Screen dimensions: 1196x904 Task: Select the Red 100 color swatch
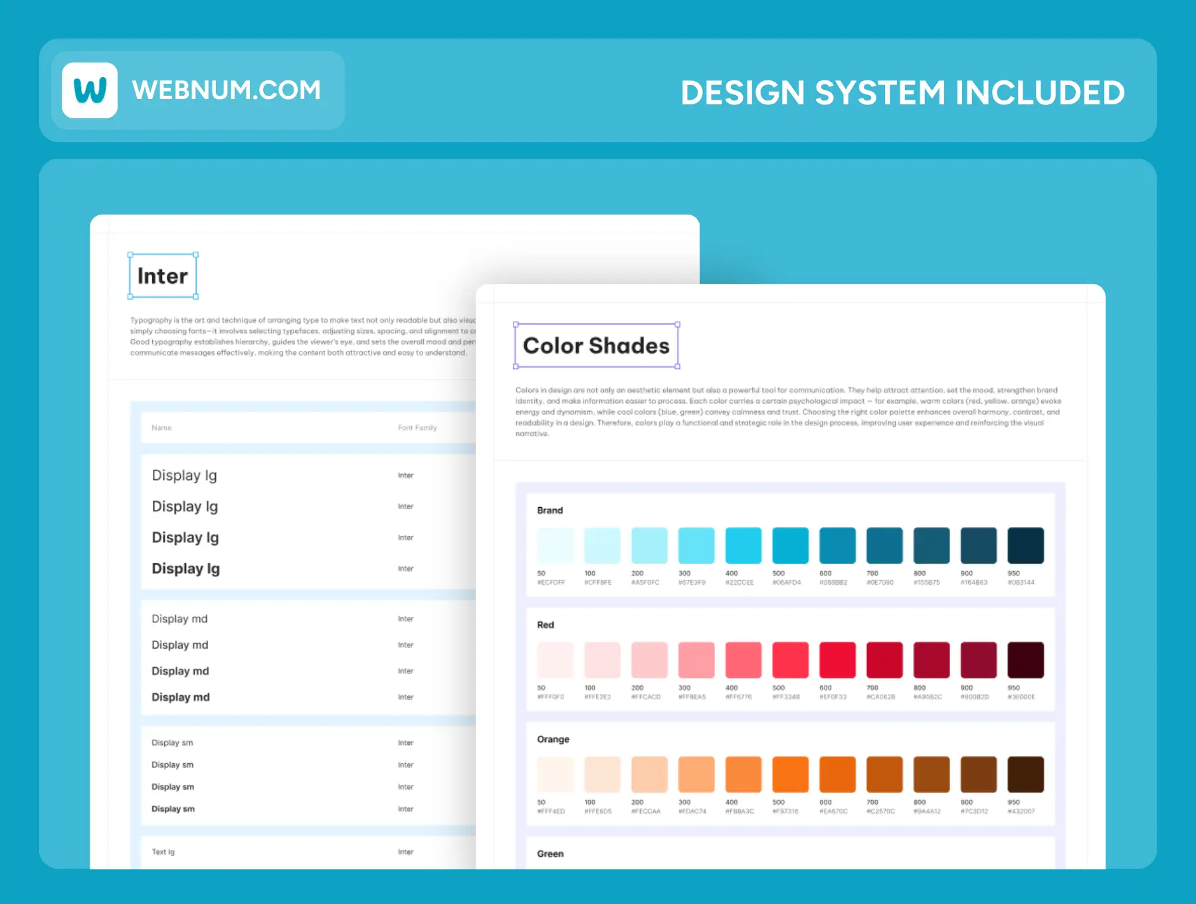[x=602, y=660]
